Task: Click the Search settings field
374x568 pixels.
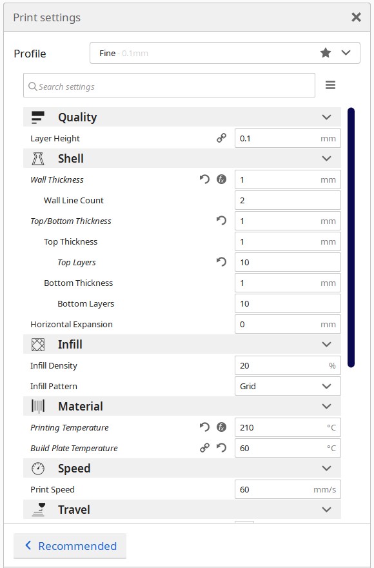Action: pyautogui.click(x=169, y=85)
